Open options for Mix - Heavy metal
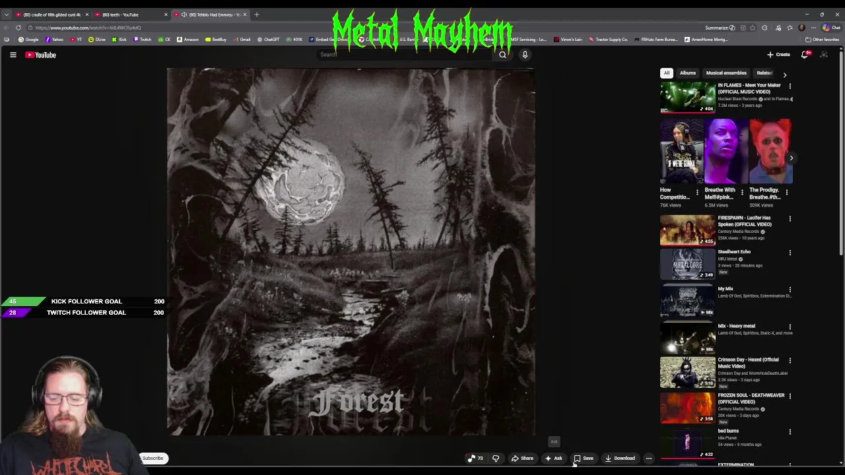The height and width of the screenshot is (475, 845). pos(790,327)
